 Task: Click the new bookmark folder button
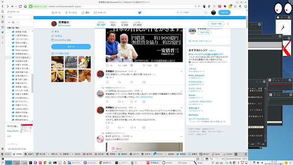click(x=13, y=22)
